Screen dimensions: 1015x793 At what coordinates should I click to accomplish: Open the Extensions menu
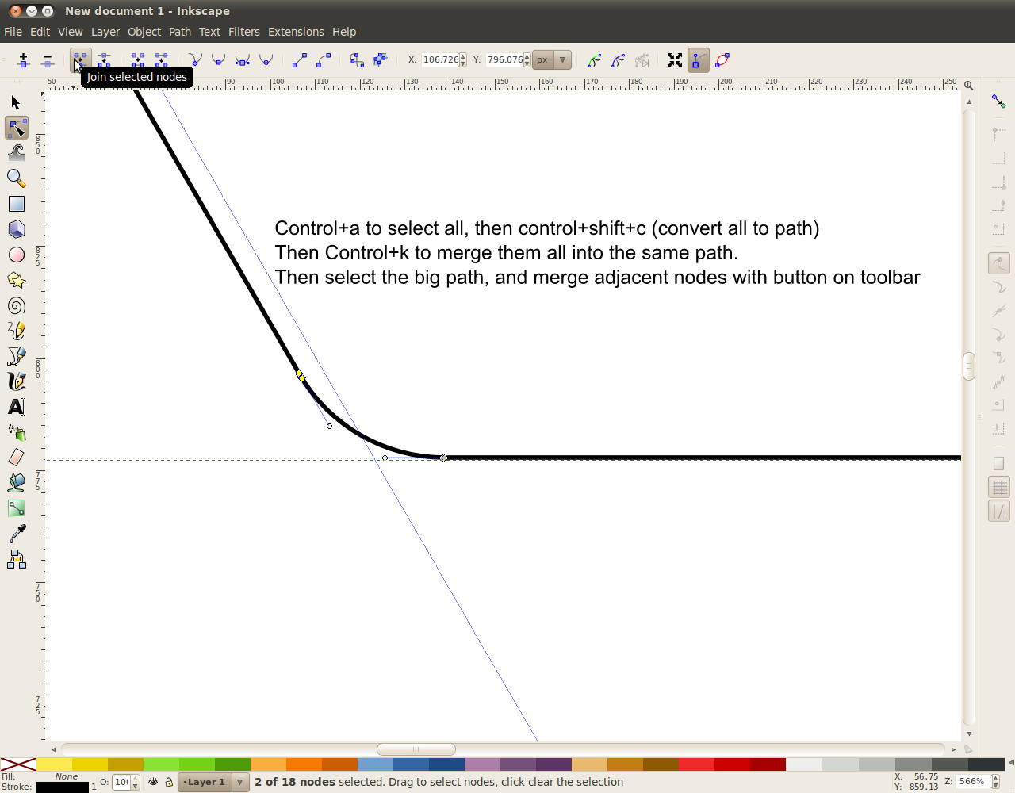click(x=296, y=32)
